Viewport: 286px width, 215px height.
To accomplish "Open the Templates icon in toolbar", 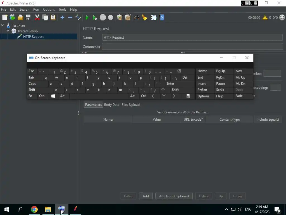I will click(x=12, y=18).
